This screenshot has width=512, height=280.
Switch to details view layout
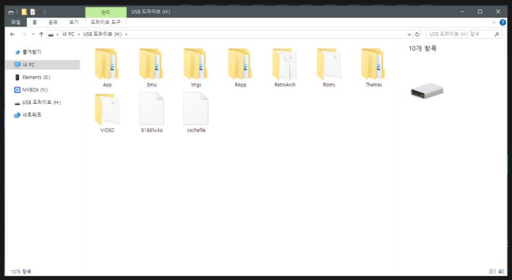pos(492,271)
